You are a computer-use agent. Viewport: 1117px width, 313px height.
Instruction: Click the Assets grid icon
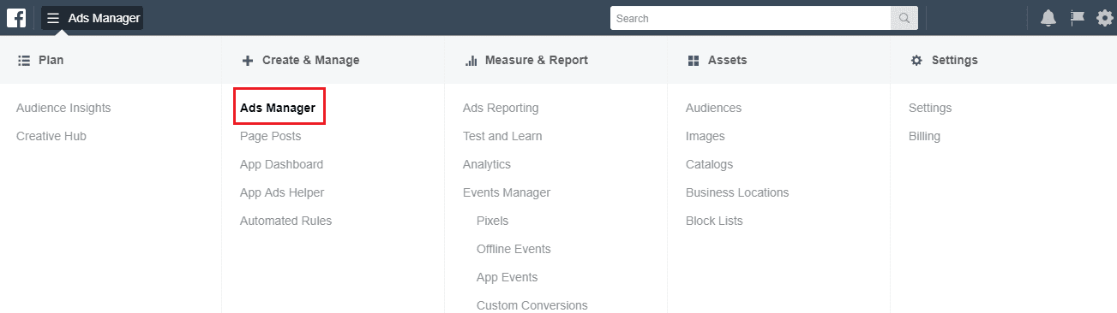694,61
